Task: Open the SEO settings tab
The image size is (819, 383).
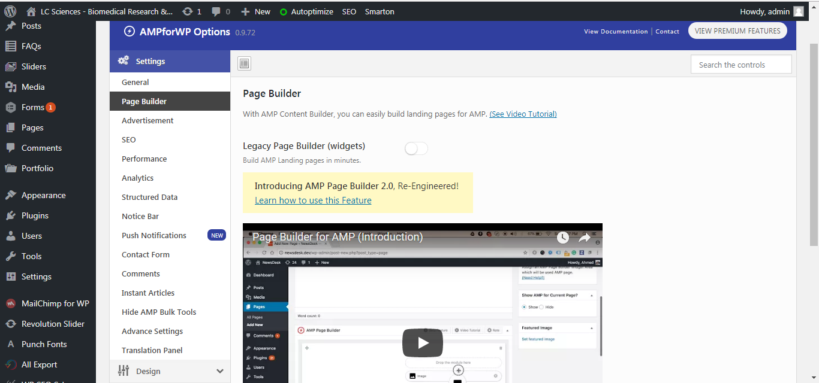Action: tap(170, 139)
